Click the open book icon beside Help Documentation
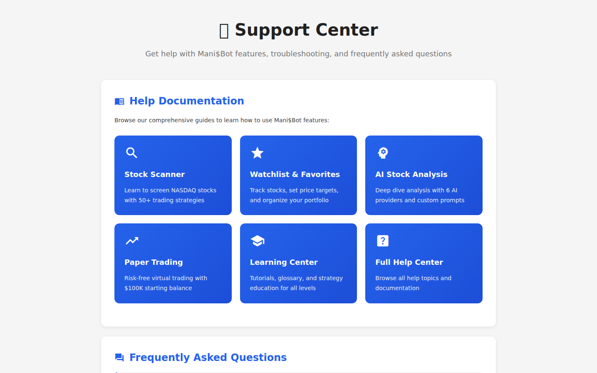597x373 pixels. pyautogui.click(x=119, y=101)
